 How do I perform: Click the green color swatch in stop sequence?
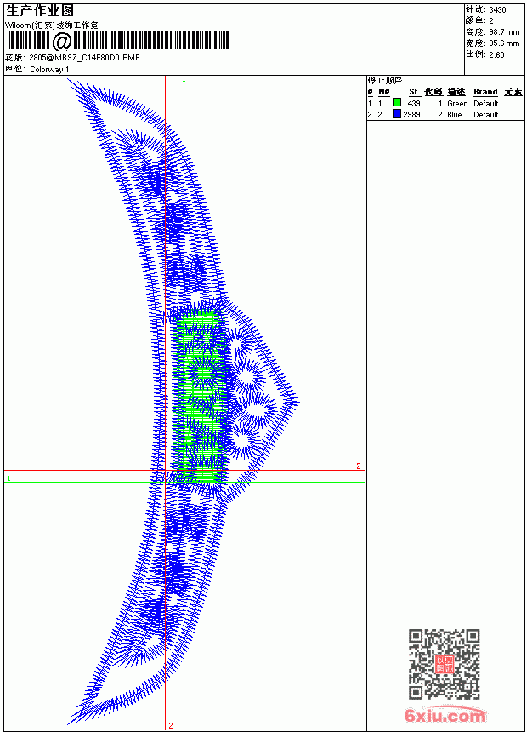[x=397, y=102]
